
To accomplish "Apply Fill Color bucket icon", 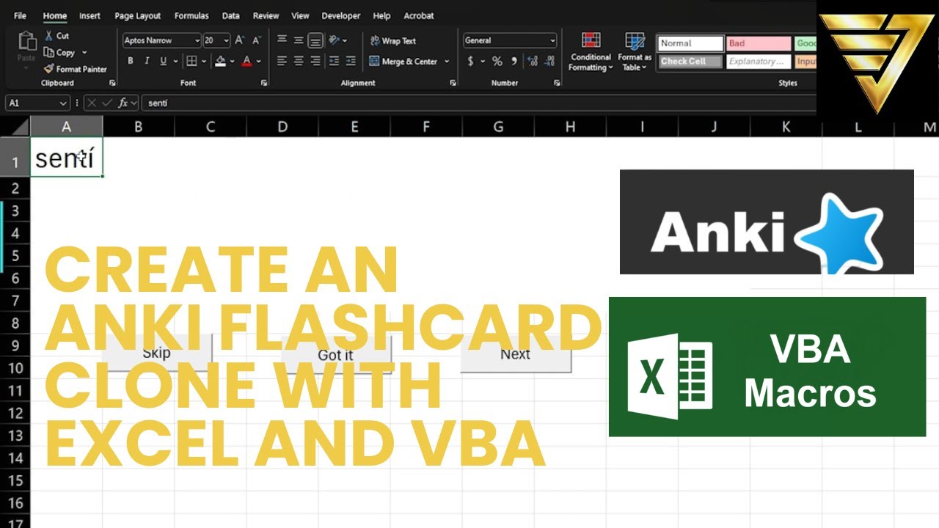I will pyautogui.click(x=220, y=62).
